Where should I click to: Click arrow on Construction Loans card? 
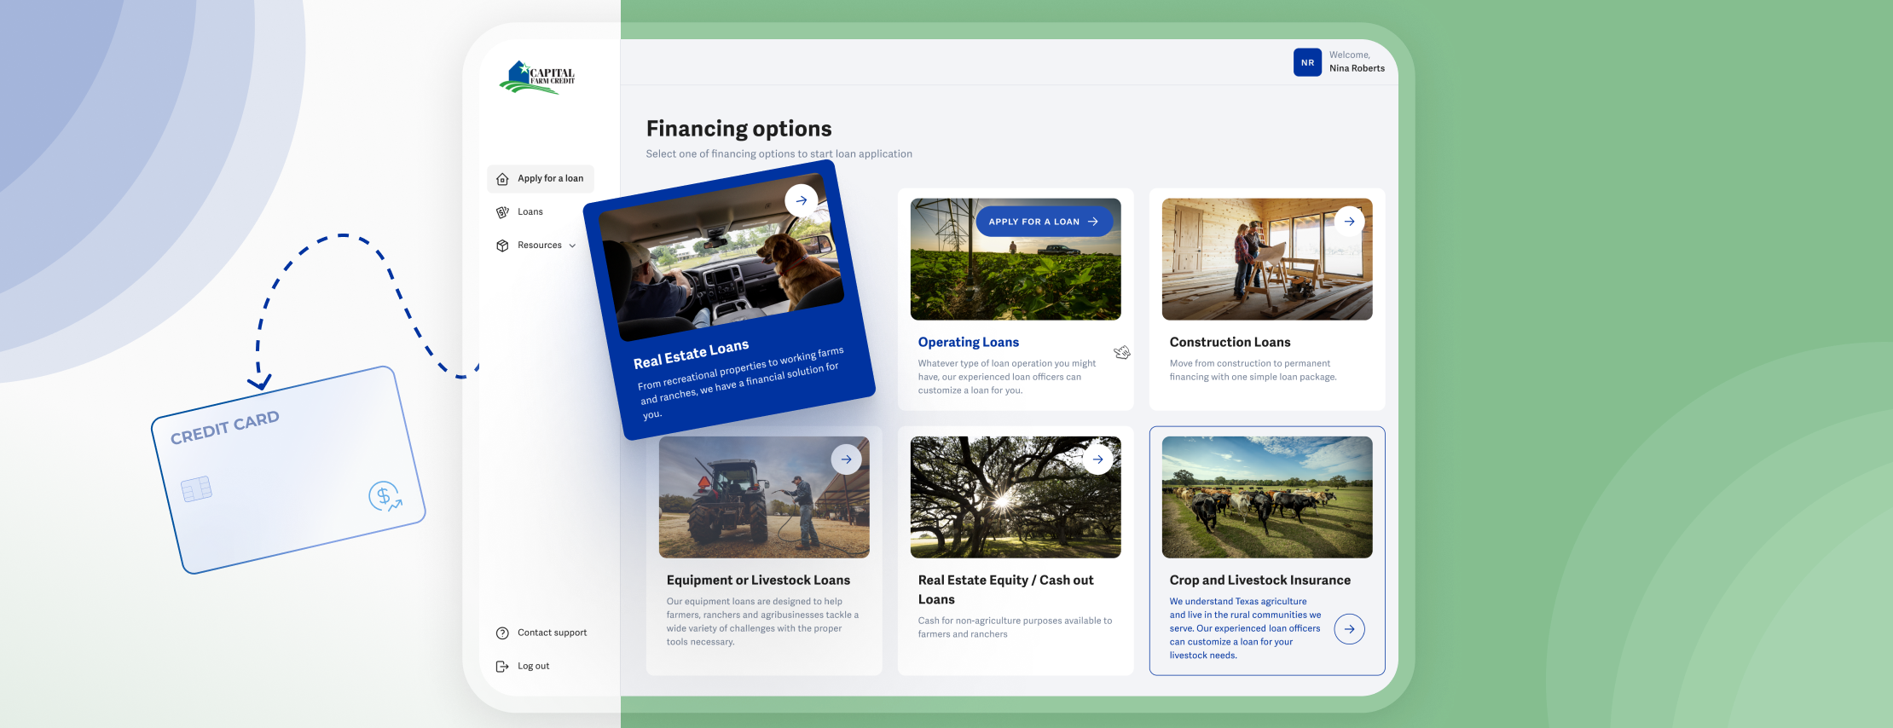[1349, 222]
